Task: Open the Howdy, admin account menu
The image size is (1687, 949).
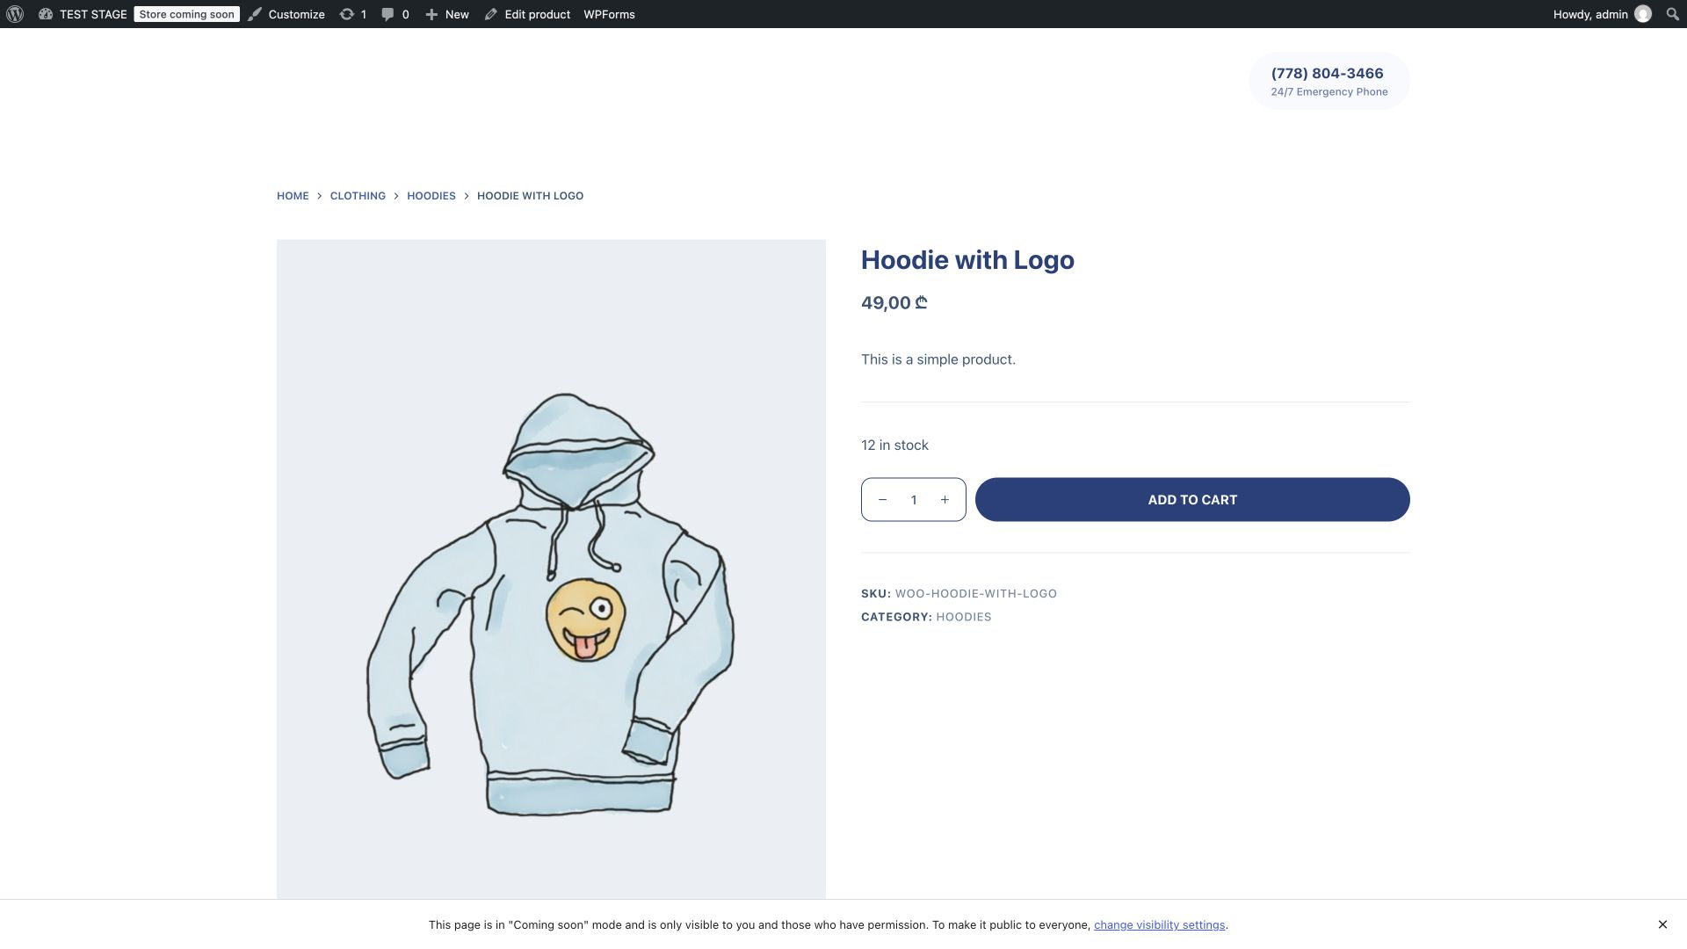Action: [1602, 14]
